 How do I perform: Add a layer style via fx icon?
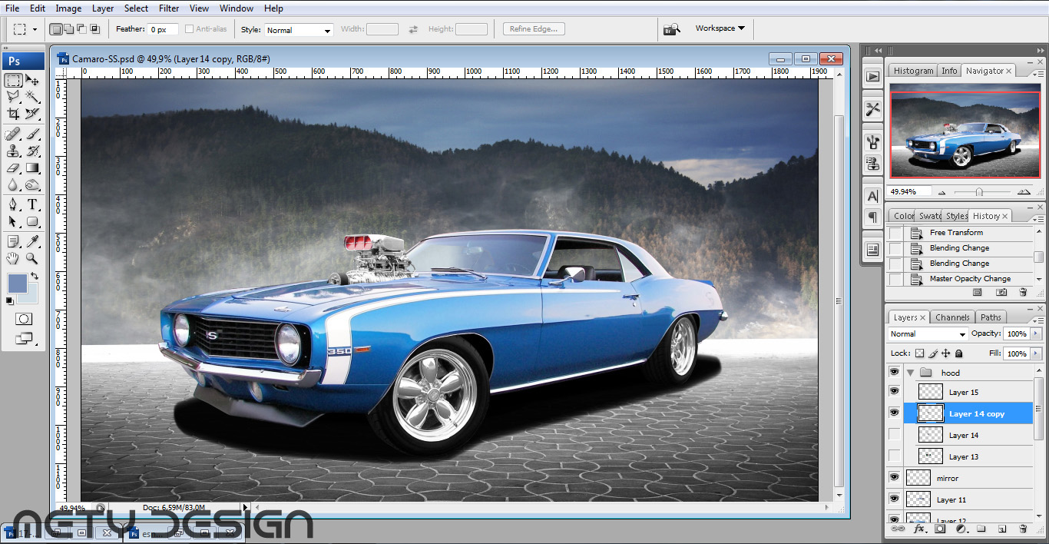tap(919, 529)
